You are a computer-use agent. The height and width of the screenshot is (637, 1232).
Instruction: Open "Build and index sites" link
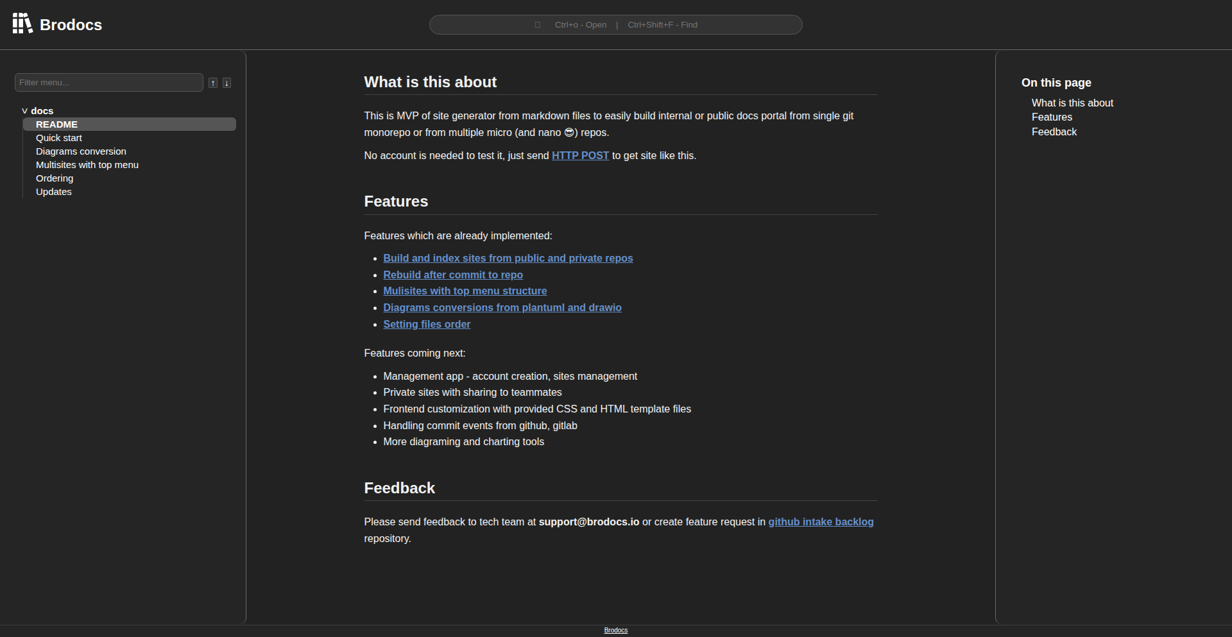[508, 258]
